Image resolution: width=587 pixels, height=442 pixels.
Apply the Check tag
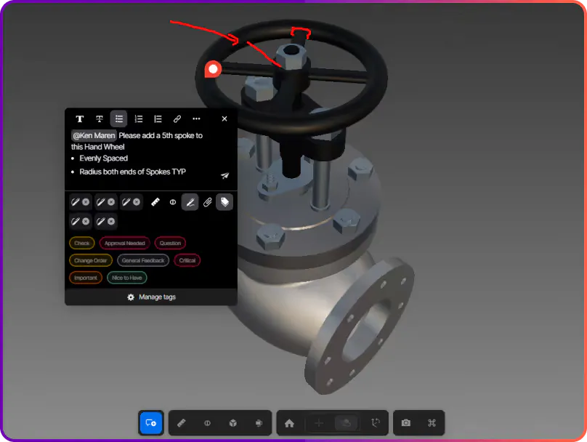(x=81, y=243)
